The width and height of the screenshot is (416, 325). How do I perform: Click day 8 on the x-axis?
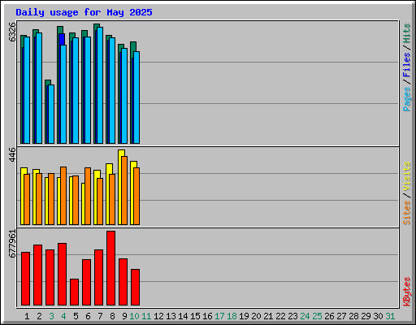pyautogui.click(x=112, y=316)
